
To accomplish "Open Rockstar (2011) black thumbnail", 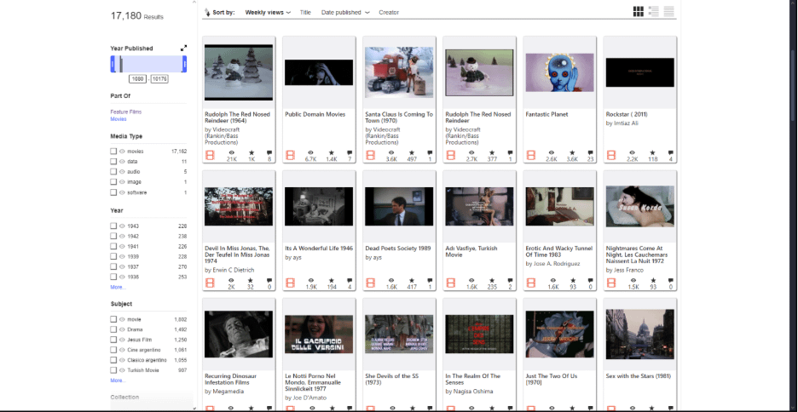I will [x=639, y=72].
